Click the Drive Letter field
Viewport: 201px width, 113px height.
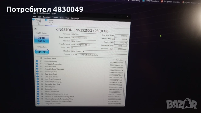click(x=84, y=48)
